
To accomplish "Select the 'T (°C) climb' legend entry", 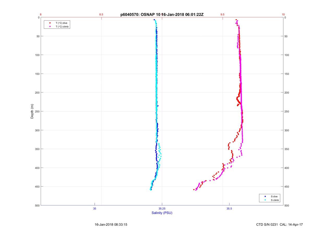I will click(x=62, y=27).
